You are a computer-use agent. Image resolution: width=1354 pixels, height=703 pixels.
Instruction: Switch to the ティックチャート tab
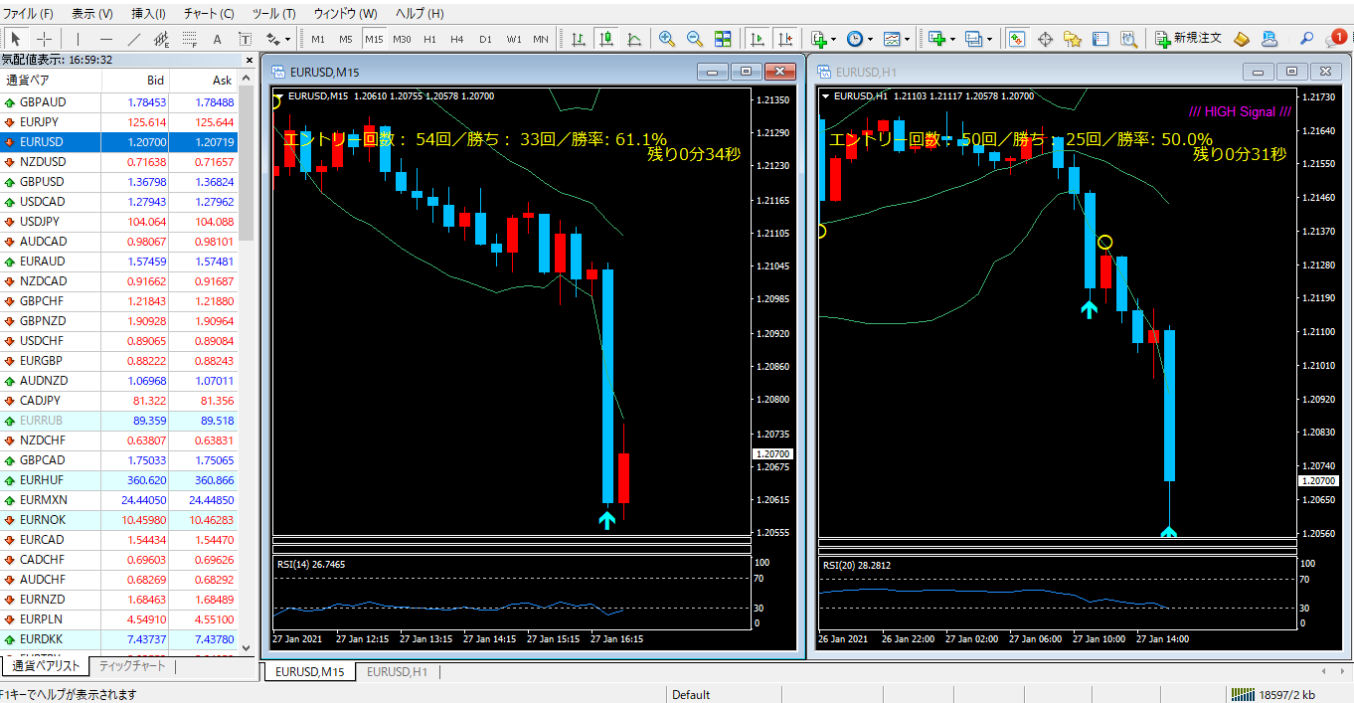tap(131, 666)
